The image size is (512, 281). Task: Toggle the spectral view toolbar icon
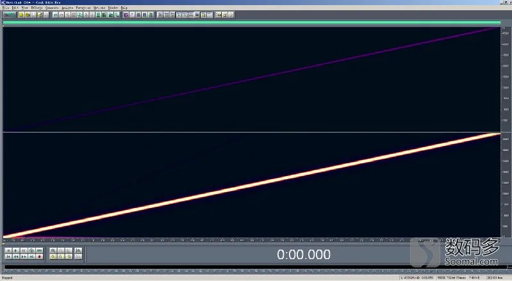(126, 15)
